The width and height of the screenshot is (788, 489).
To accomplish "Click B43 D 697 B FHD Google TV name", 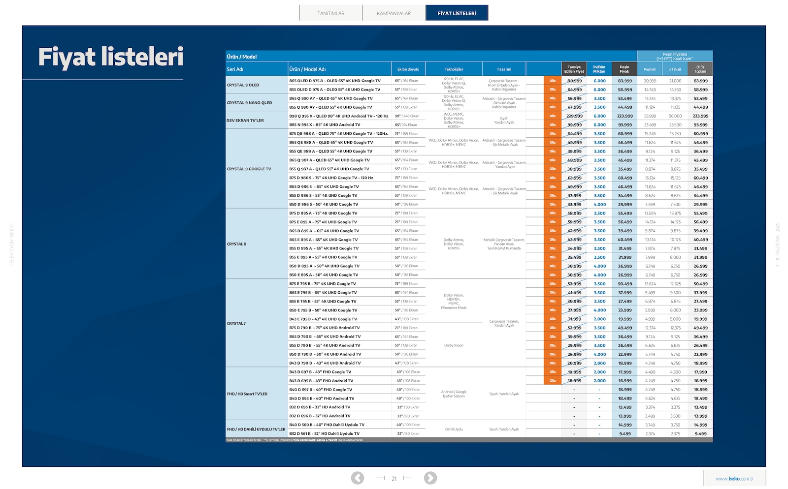I will pos(320,372).
